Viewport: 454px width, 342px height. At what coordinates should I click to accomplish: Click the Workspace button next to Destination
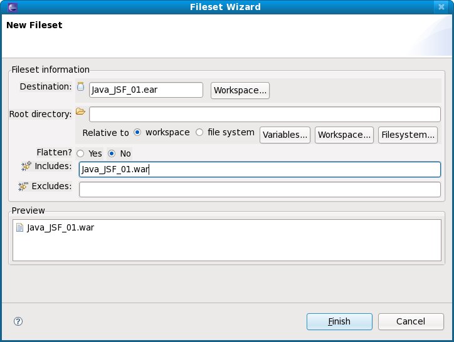click(240, 90)
